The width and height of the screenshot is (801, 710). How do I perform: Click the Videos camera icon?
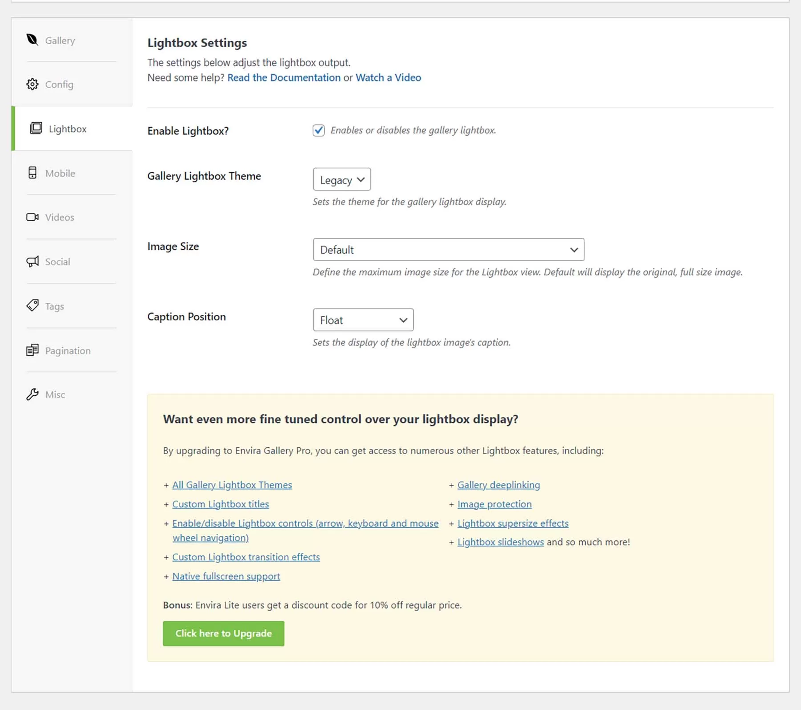click(32, 217)
